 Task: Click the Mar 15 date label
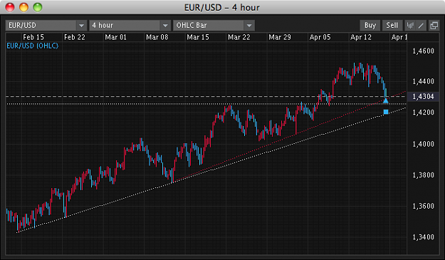click(198, 37)
